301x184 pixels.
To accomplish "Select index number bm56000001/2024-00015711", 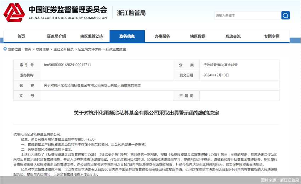I will point(67,65).
